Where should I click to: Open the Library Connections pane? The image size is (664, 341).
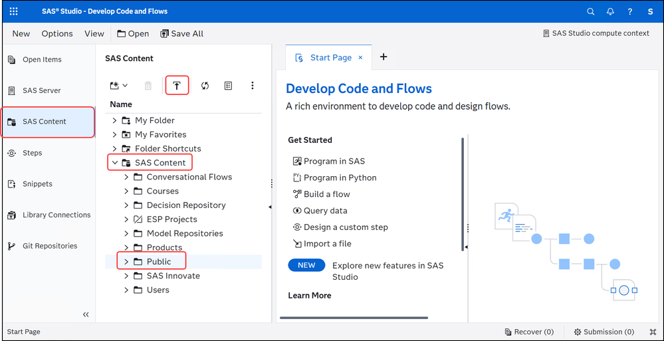coord(49,215)
